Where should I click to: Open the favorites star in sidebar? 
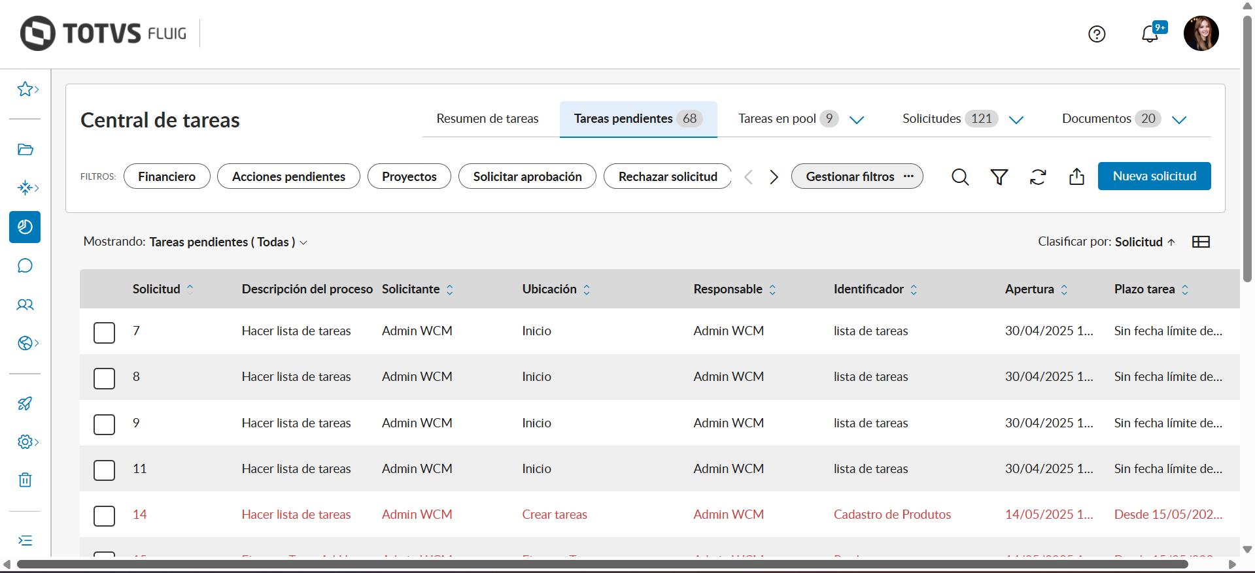point(25,89)
